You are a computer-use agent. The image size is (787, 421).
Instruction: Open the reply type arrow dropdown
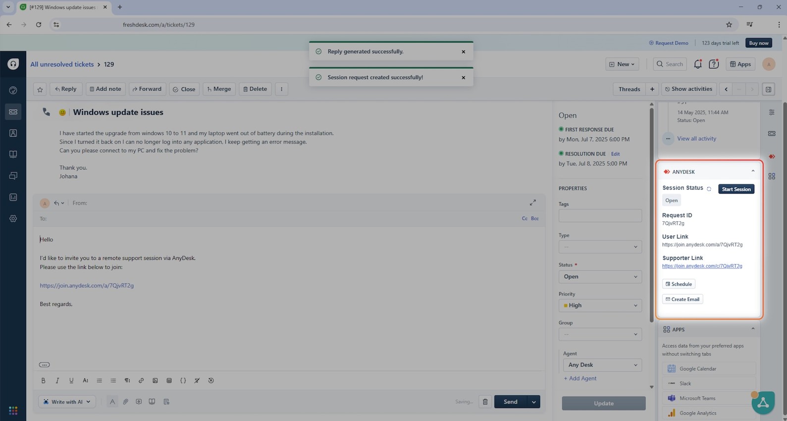pos(59,203)
